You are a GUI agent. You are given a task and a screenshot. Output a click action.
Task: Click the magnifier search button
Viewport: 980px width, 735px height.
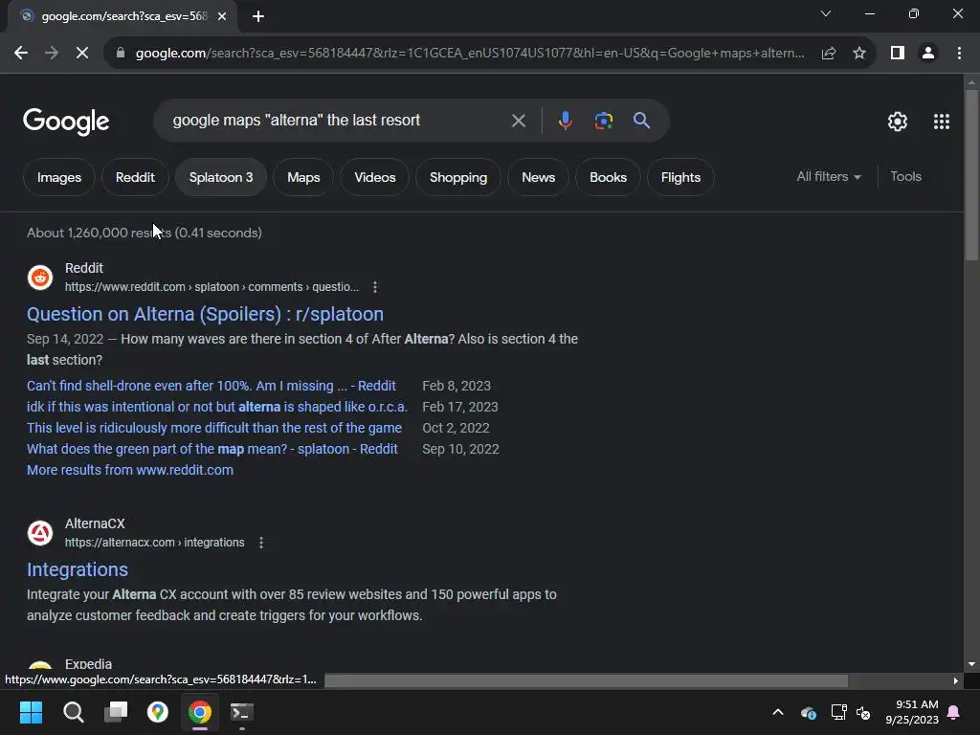tap(641, 121)
